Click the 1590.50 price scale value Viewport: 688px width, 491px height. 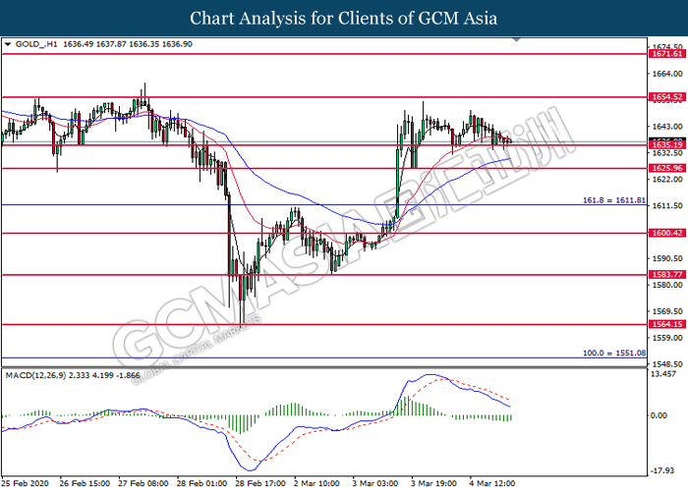(x=667, y=258)
